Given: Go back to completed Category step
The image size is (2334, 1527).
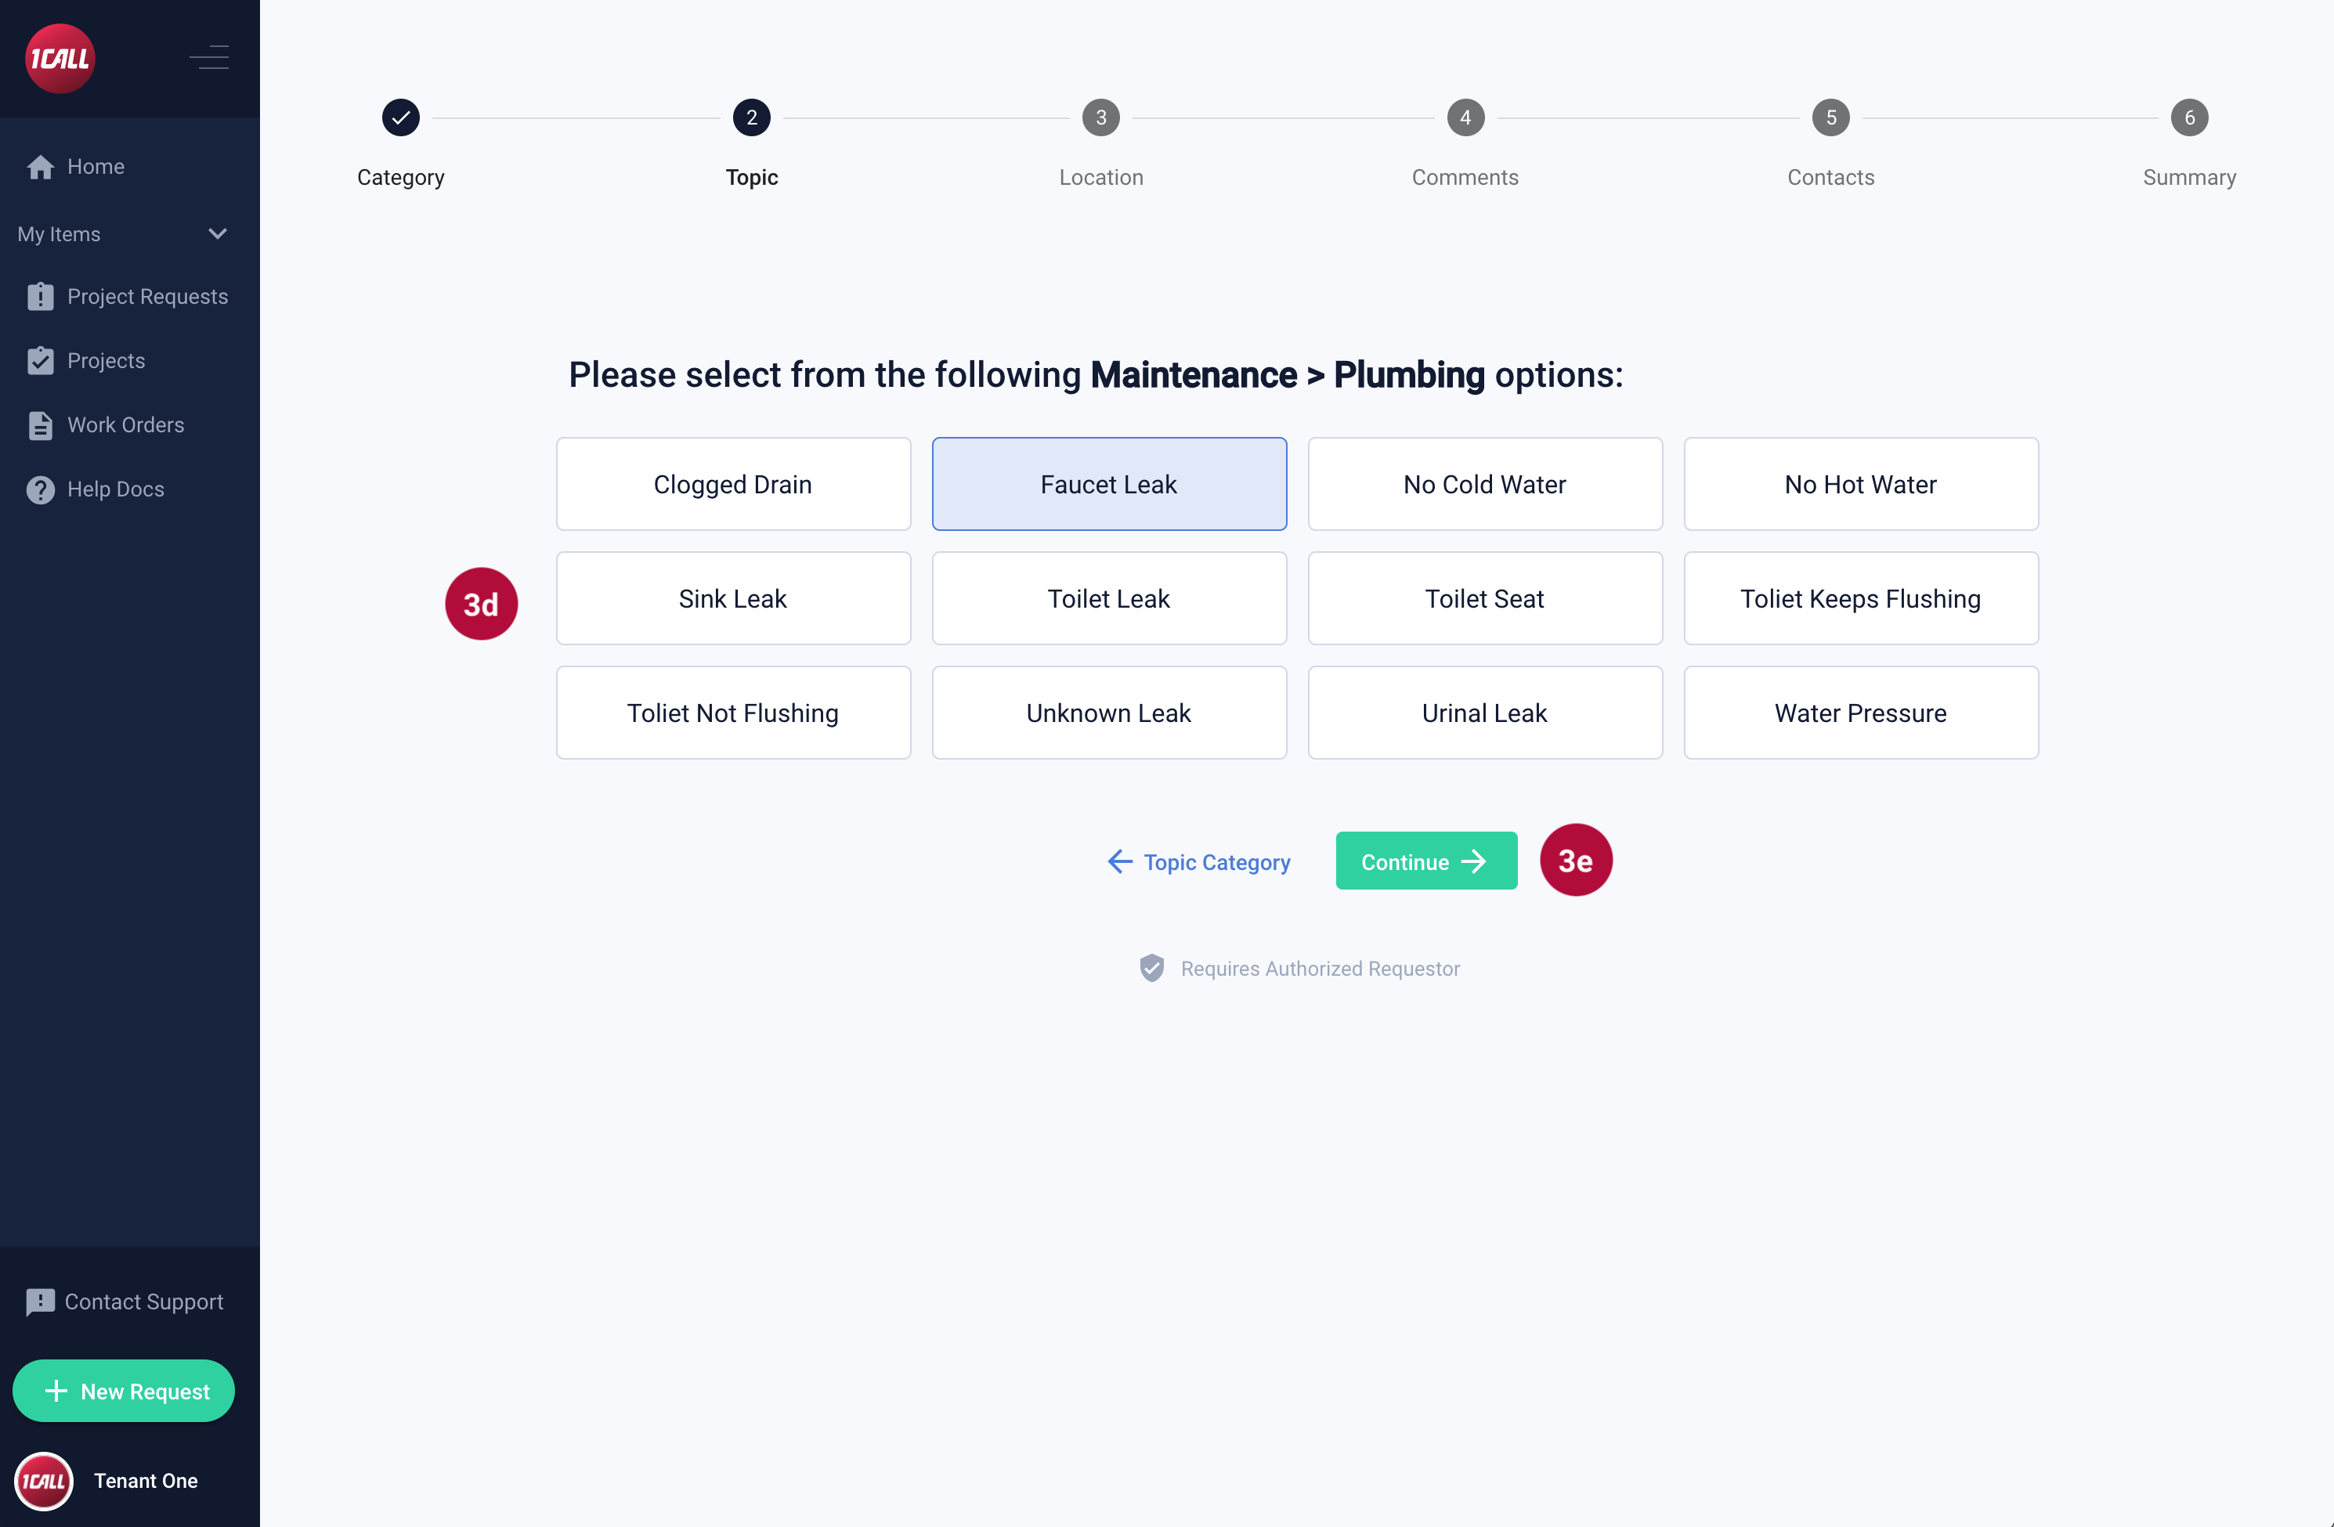Looking at the screenshot, I should (400, 117).
